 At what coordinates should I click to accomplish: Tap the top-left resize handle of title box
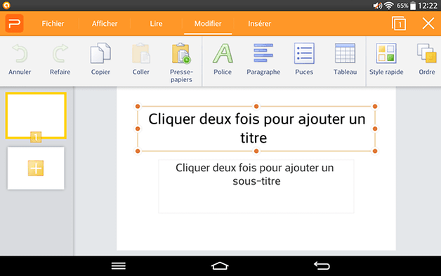(138, 106)
